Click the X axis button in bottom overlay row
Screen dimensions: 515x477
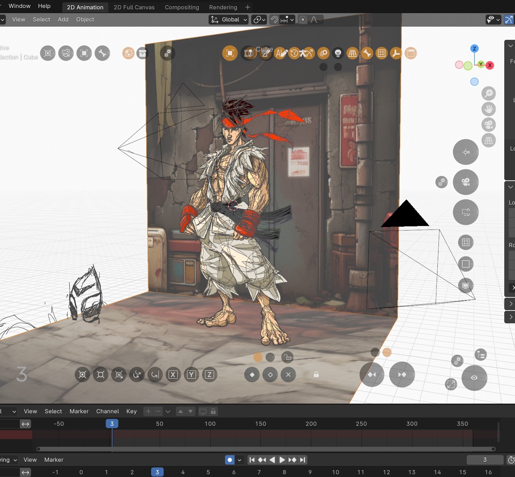coord(173,375)
